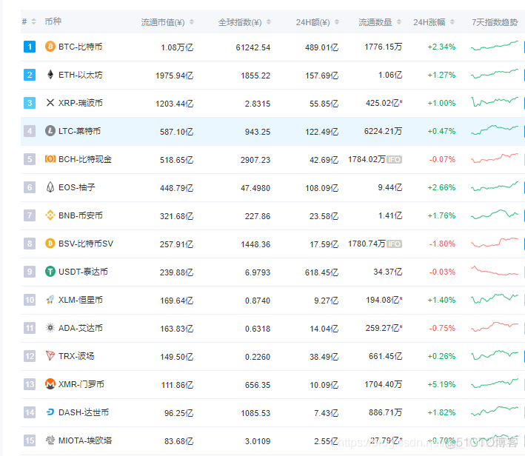Open TRX-波场 coin page

click(76, 356)
